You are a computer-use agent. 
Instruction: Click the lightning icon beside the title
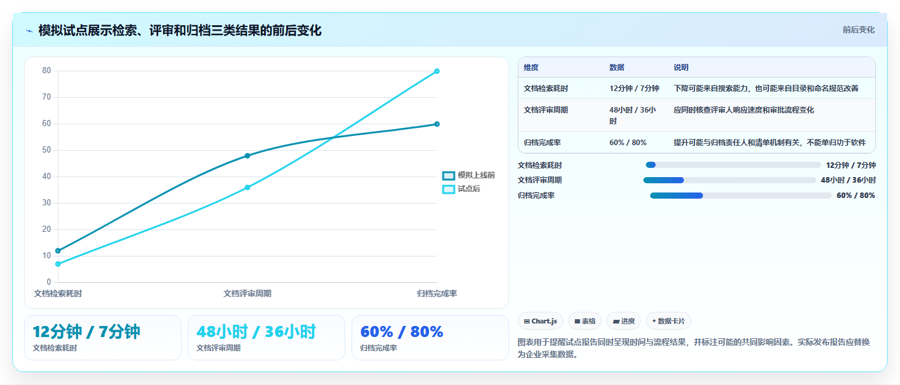[30, 31]
